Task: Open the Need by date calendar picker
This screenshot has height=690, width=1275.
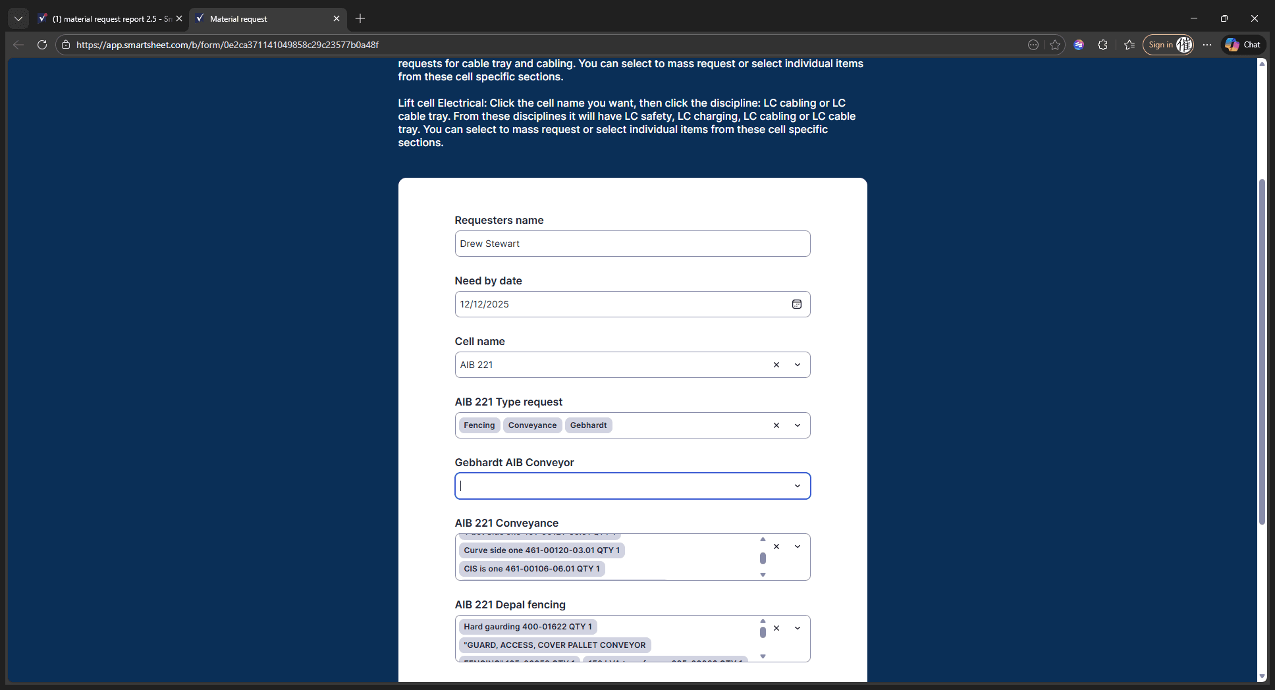Action: pos(796,304)
